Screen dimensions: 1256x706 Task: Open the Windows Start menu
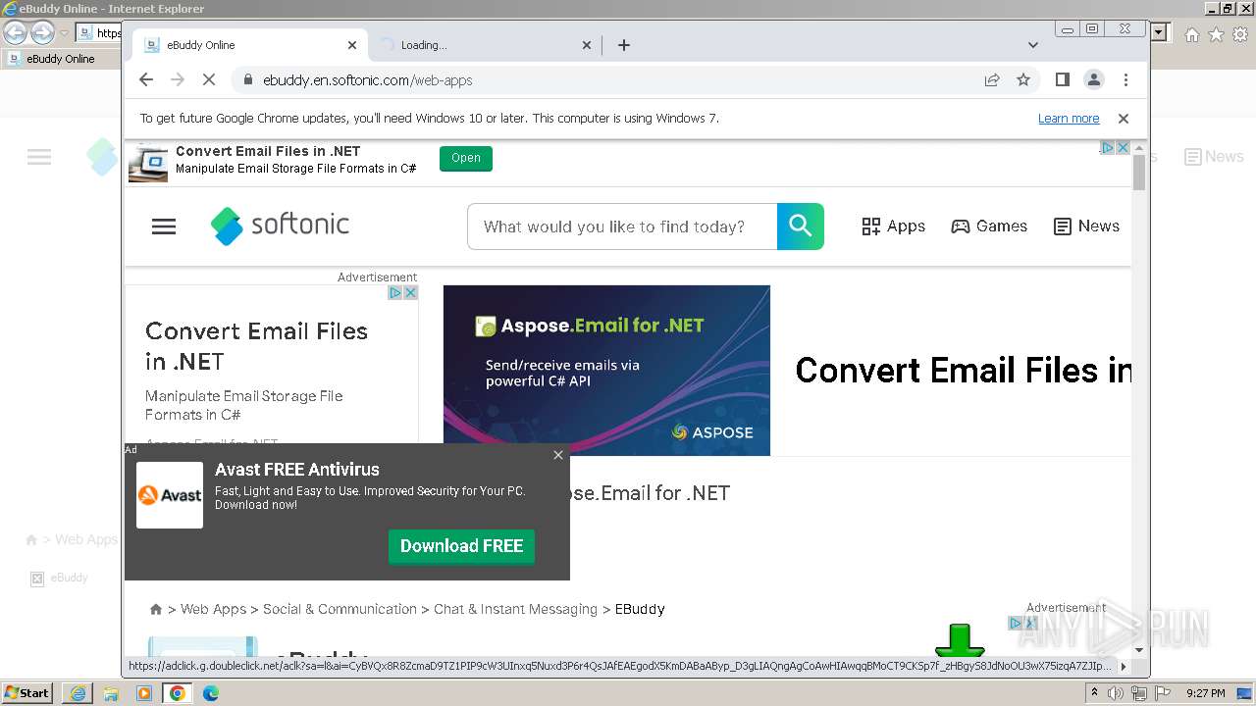pyautogui.click(x=26, y=693)
